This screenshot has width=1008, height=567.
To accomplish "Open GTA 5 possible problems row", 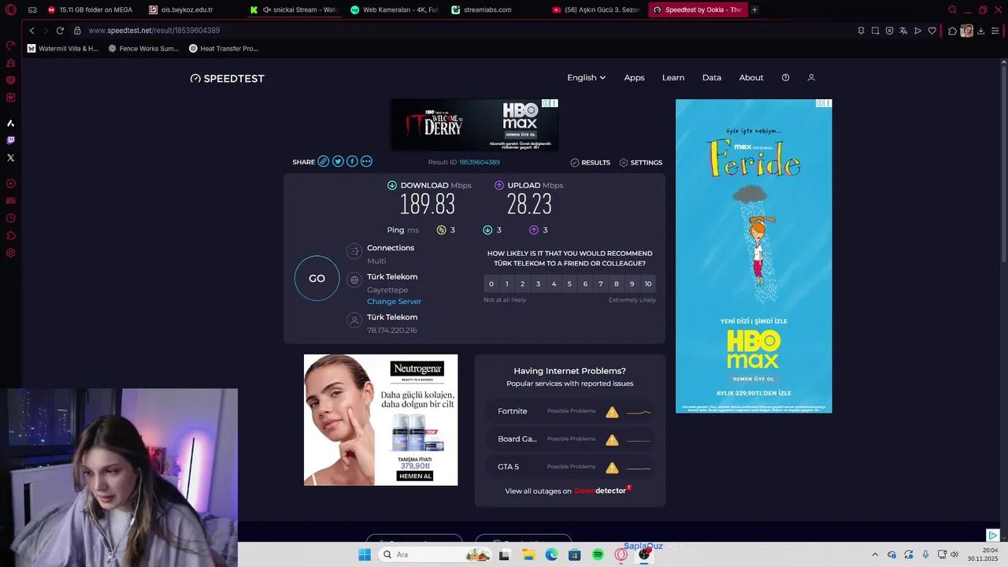I will point(570,467).
